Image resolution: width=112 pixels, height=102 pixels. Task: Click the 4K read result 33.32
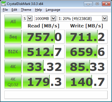[44, 67]
